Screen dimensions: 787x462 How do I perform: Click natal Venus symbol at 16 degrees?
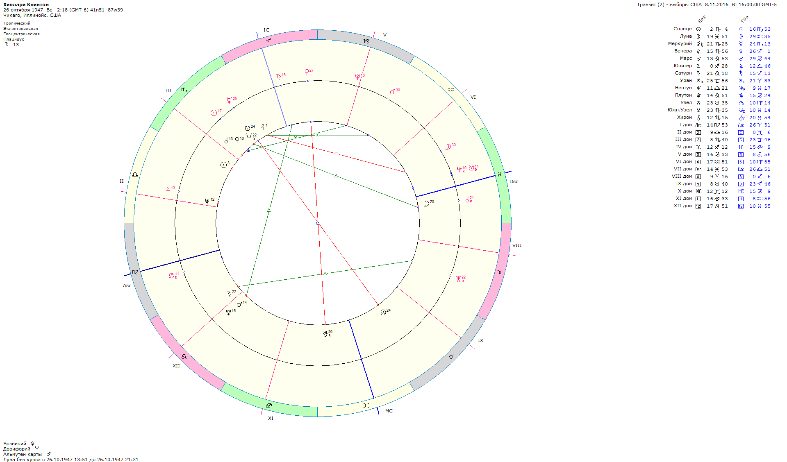click(237, 140)
